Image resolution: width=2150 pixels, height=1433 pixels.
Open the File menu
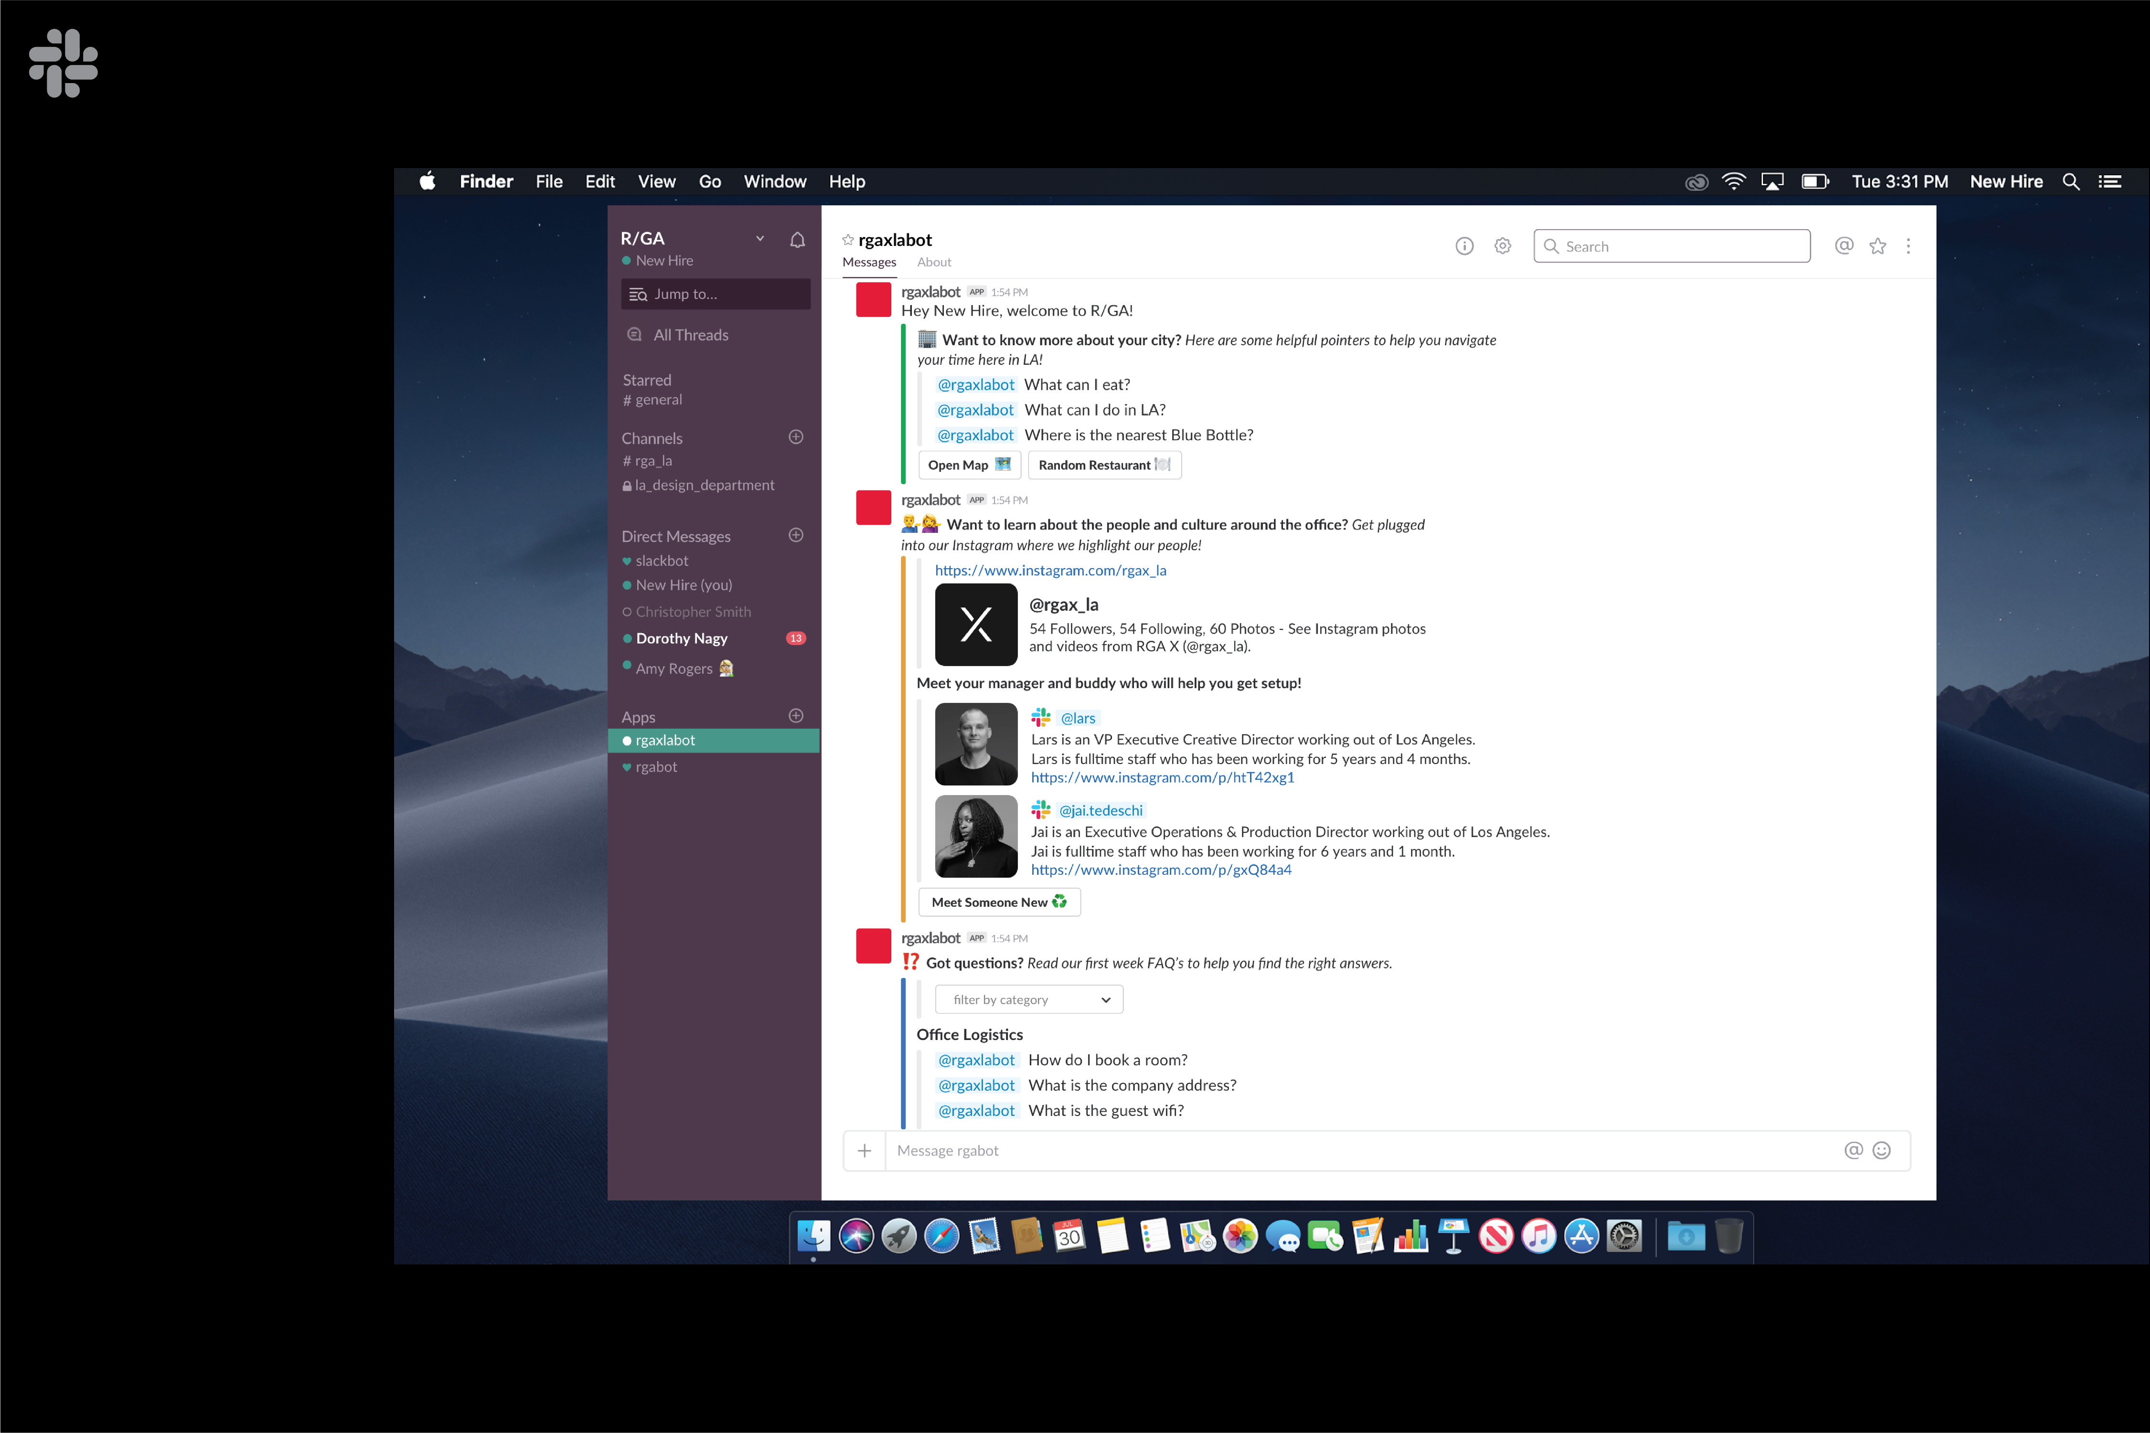point(549,182)
